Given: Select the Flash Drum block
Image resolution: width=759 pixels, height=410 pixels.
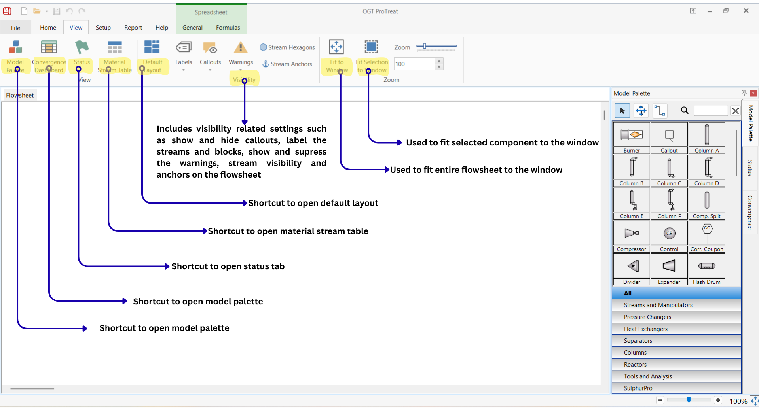Looking at the screenshot, I should 707,269.
